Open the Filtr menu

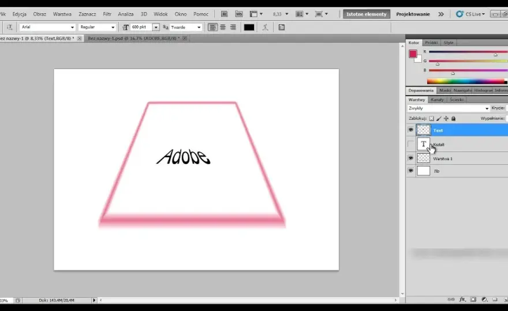[x=107, y=14]
